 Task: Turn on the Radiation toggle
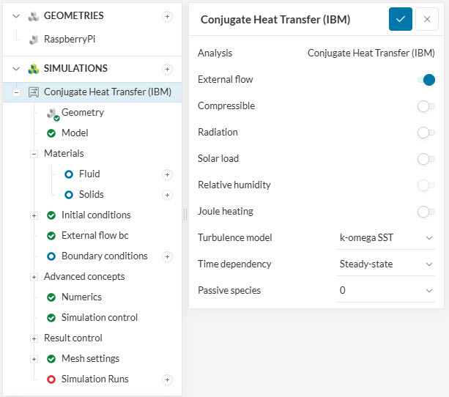click(426, 133)
